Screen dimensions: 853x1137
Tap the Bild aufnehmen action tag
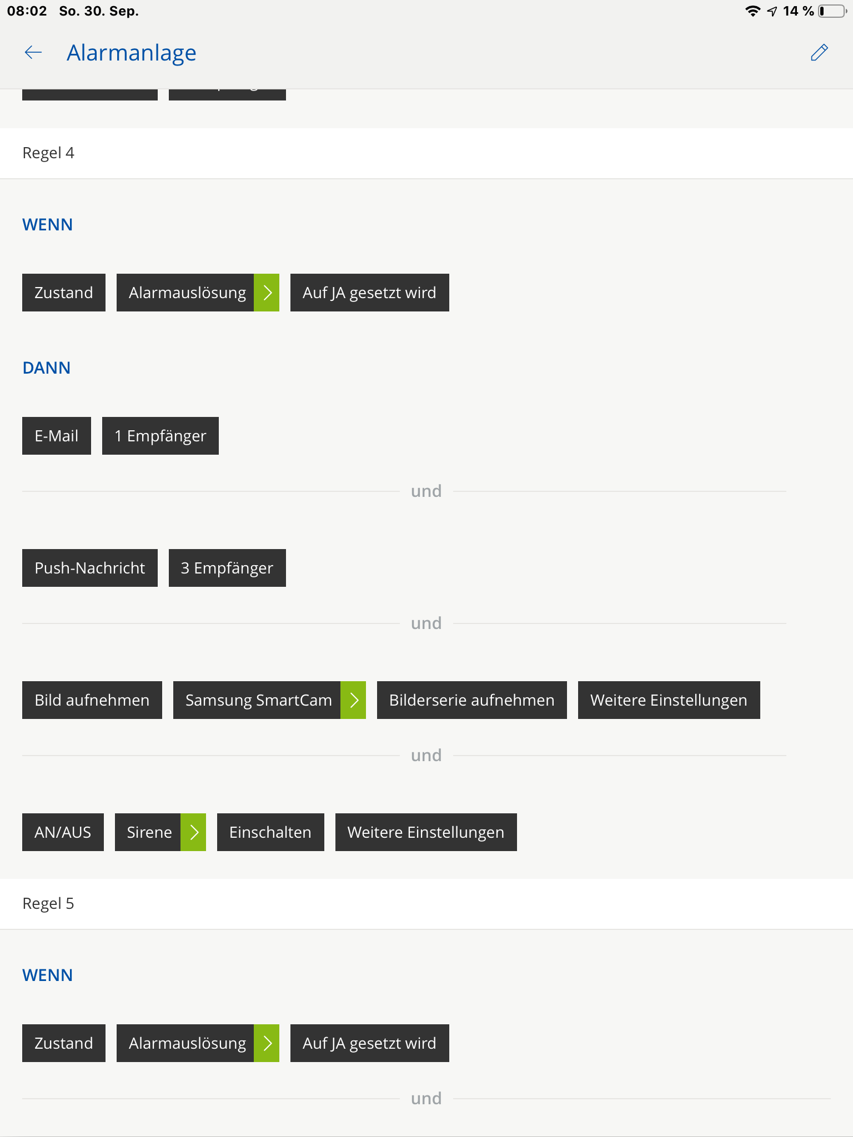(92, 700)
